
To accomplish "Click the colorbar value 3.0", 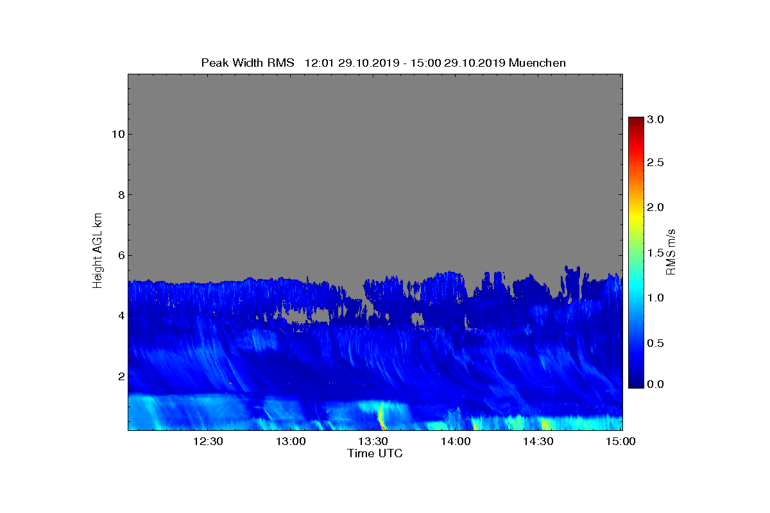I will (654, 120).
